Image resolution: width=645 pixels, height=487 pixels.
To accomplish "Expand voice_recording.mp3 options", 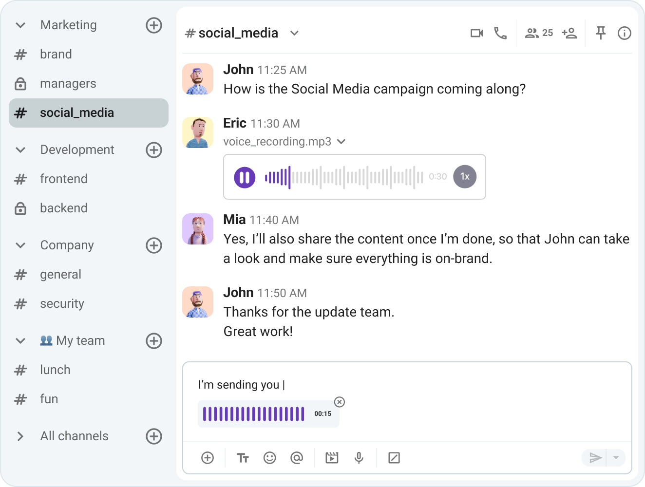I will click(341, 141).
